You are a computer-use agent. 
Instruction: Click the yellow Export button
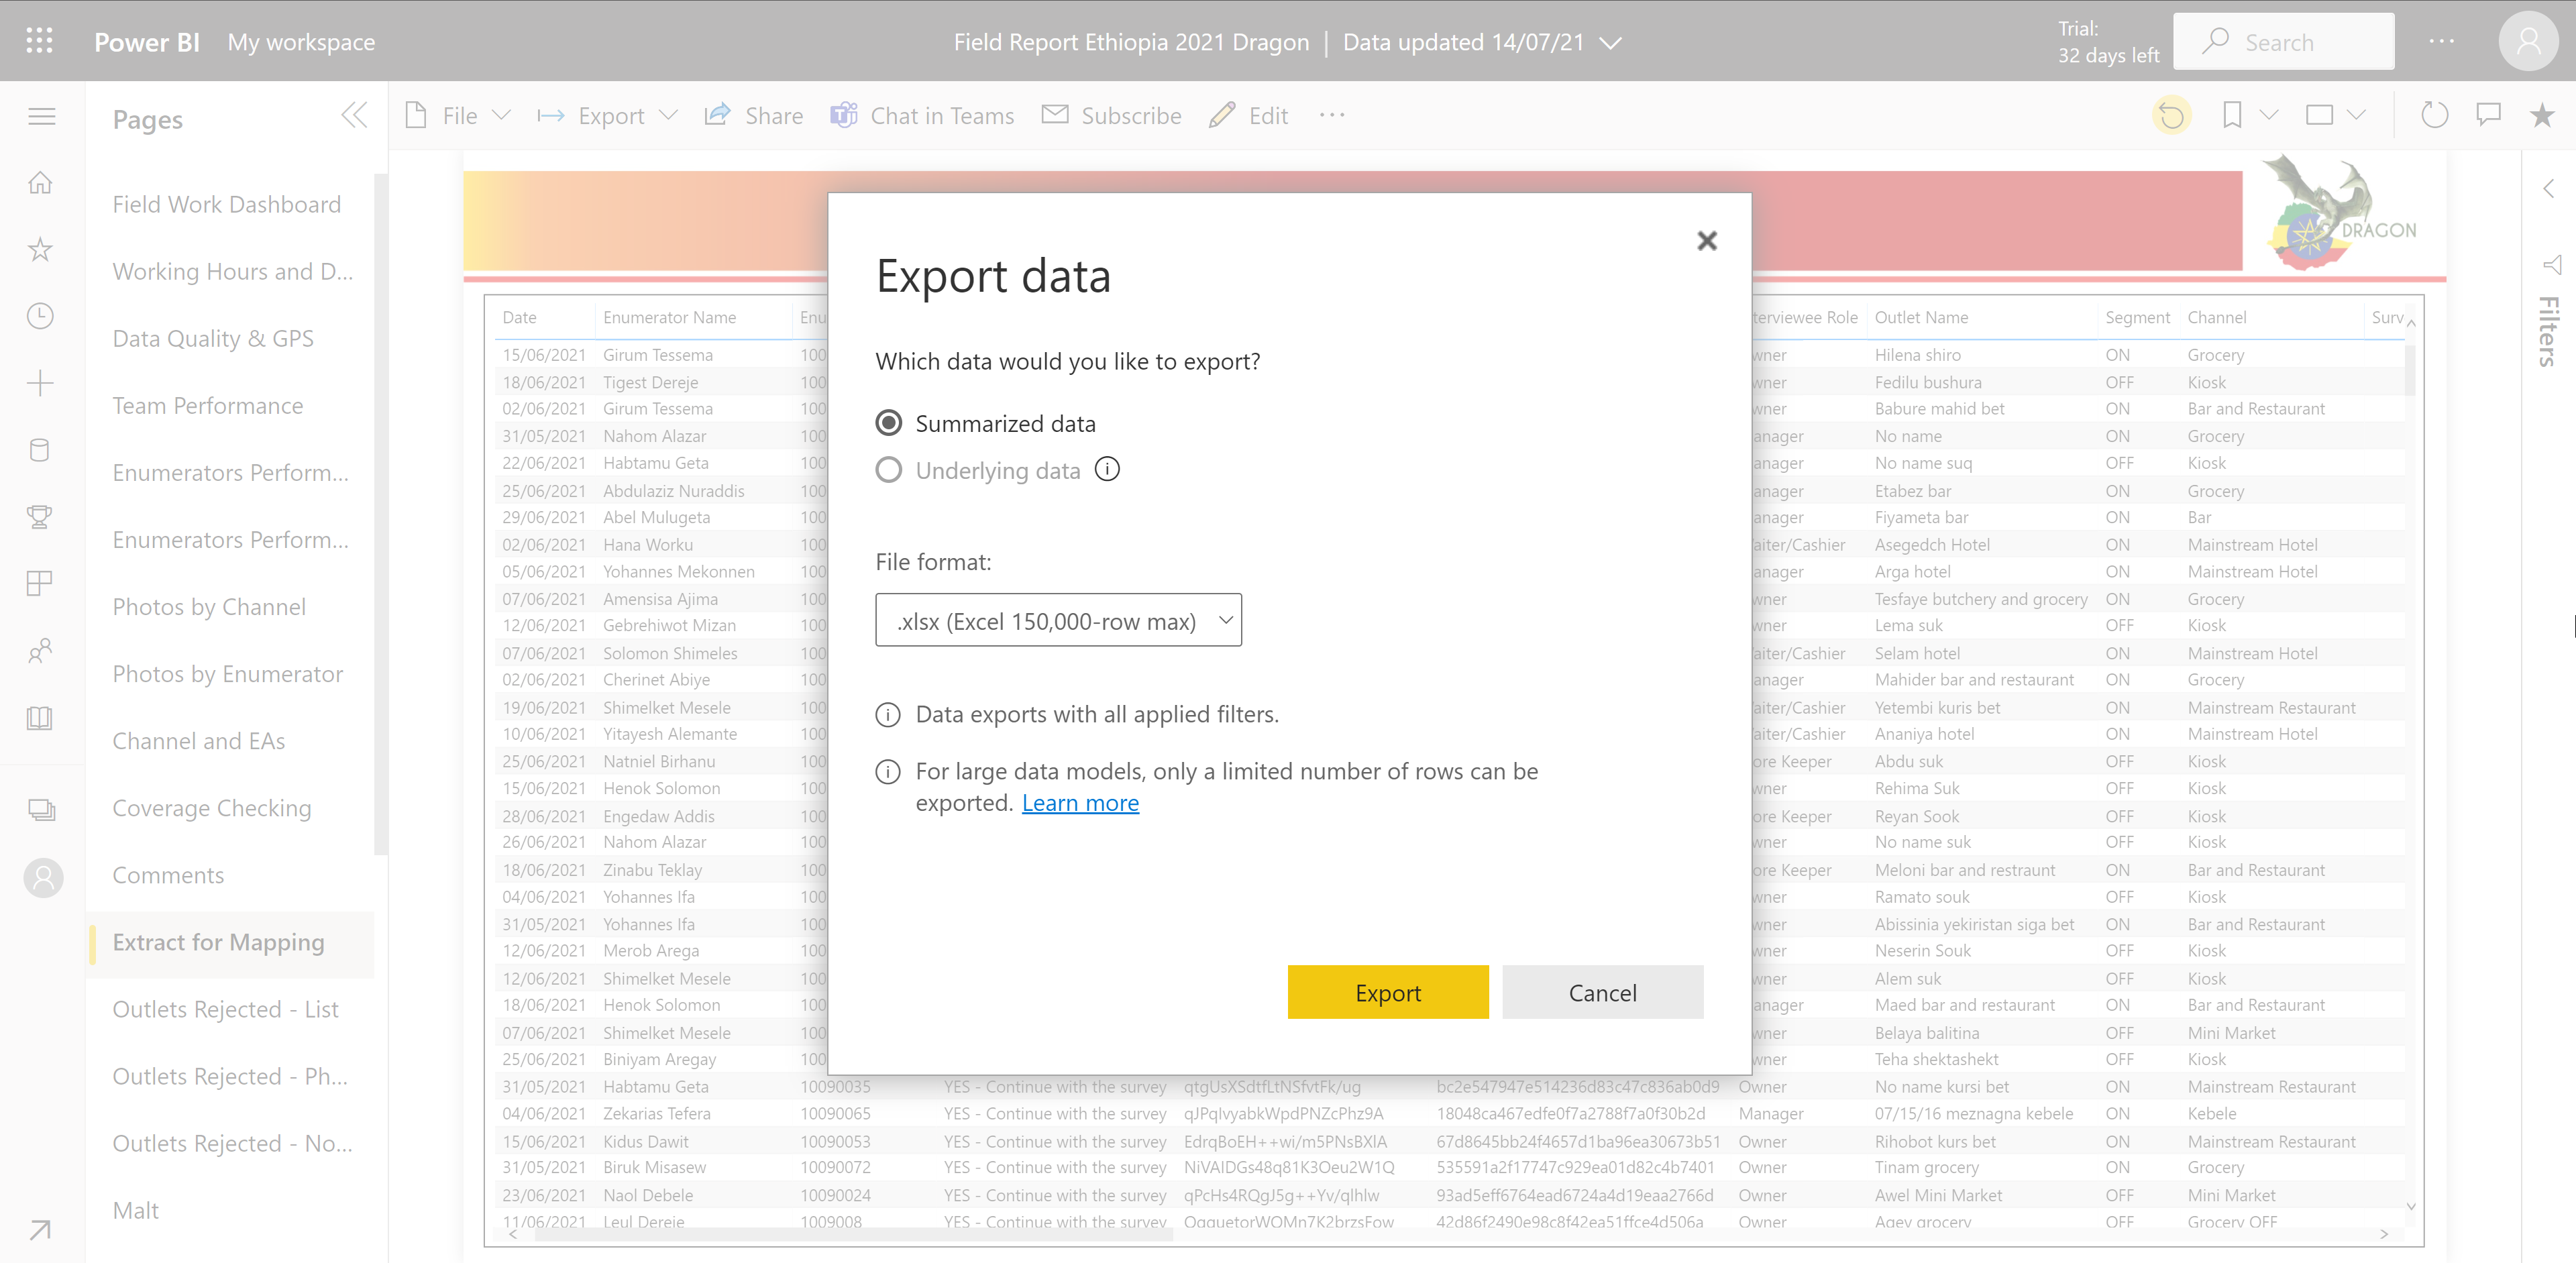pos(1388,992)
